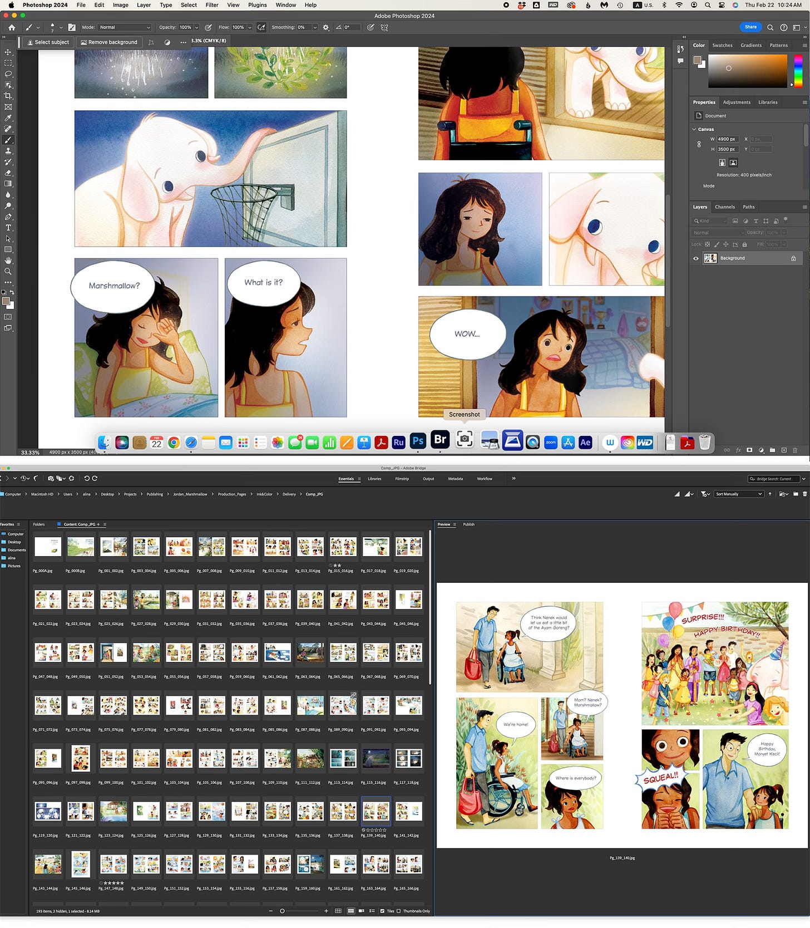810x928 pixels.
Task: Toggle the brush settings panel button
Action: point(72,27)
